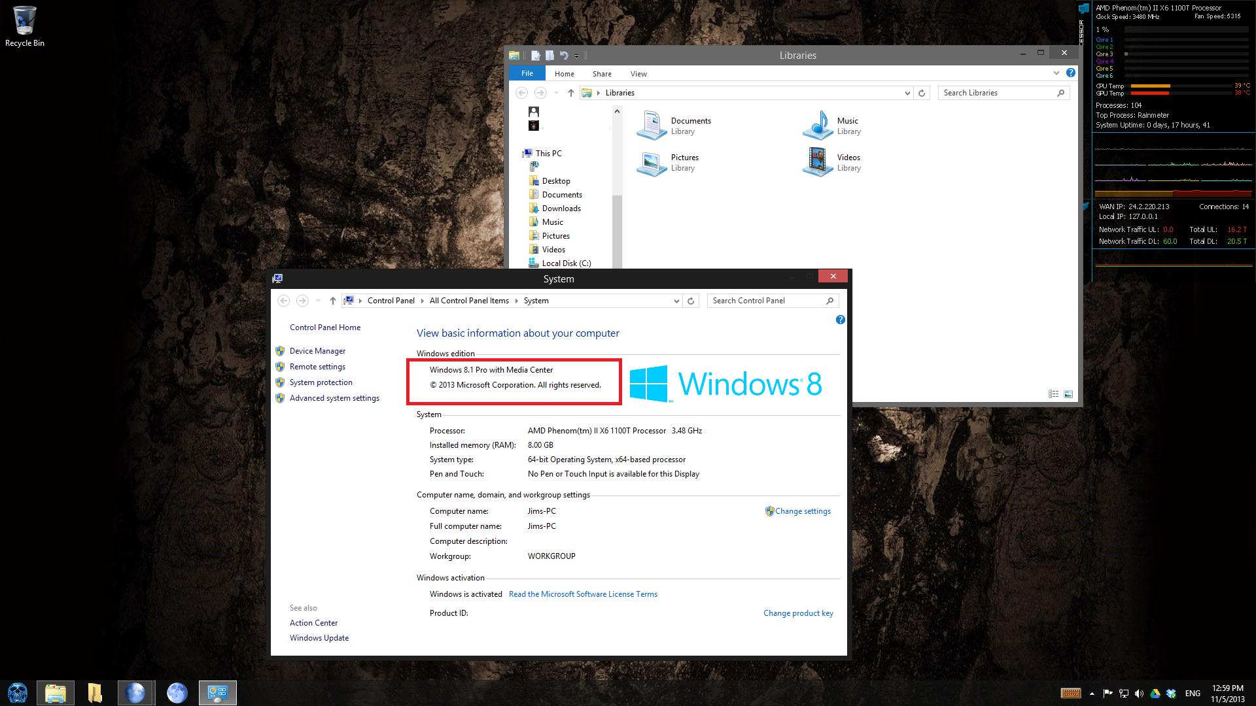Click the navigation pane scroll up arrow
The width and height of the screenshot is (1256, 706).
pyautogui.click(x=617, y=111)
